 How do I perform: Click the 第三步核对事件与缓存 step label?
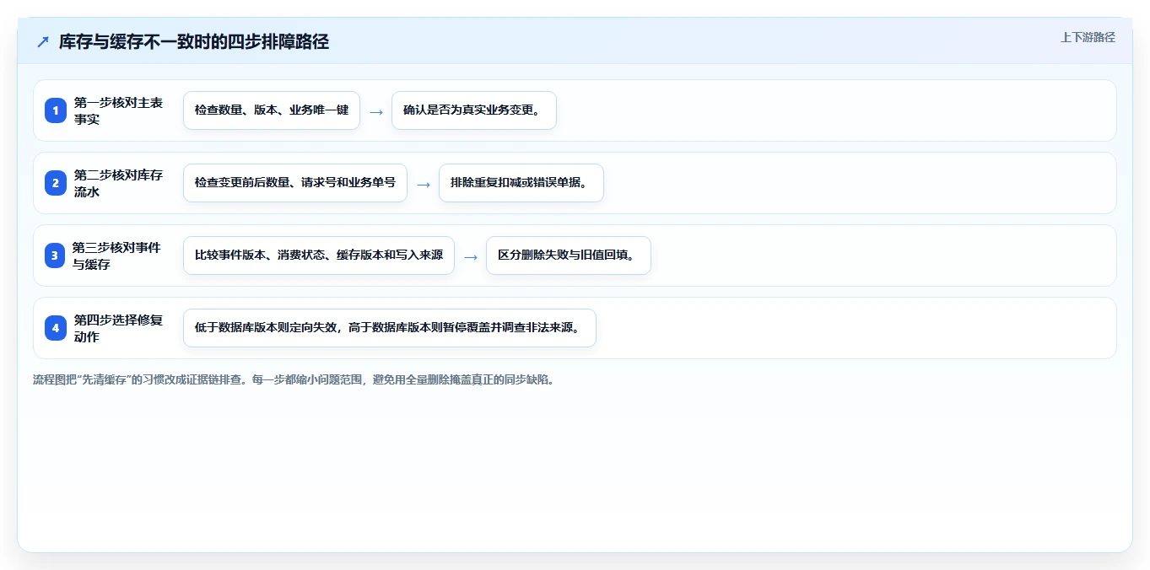click(116, 255)
